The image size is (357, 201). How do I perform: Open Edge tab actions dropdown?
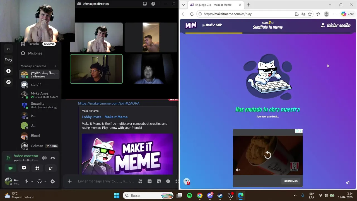click(183, 5)
